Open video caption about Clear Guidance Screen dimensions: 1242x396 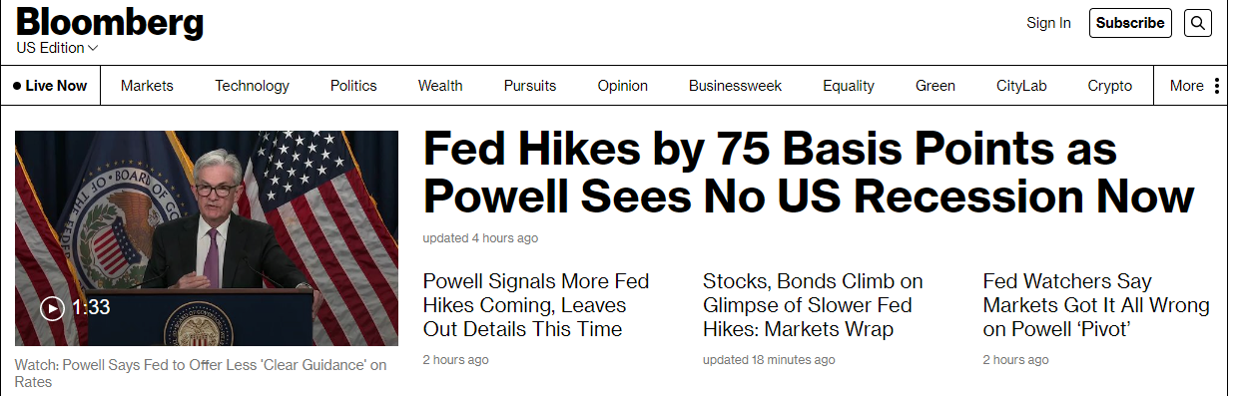[201, 373]
